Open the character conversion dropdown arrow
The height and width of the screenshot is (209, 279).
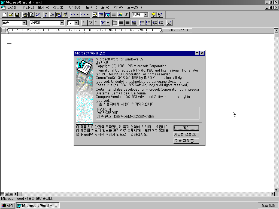[108, 23]
